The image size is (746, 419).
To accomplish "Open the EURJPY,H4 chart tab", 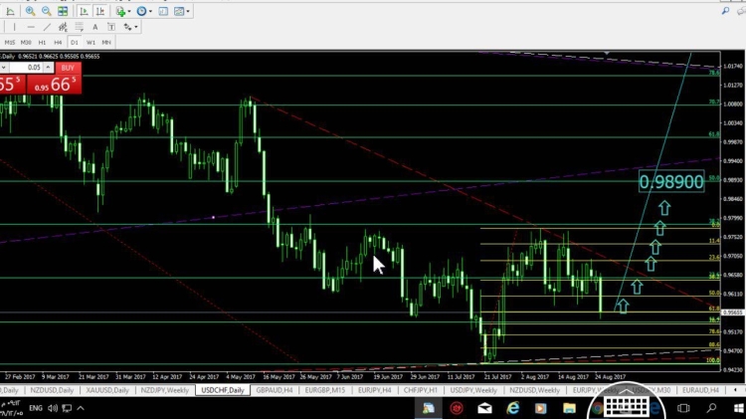I will coord(374,390).
